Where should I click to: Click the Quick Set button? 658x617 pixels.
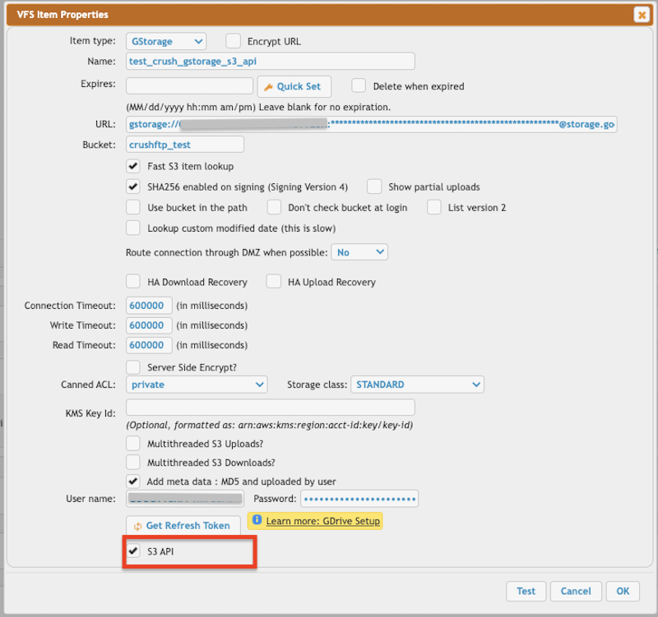coord(294,86)
